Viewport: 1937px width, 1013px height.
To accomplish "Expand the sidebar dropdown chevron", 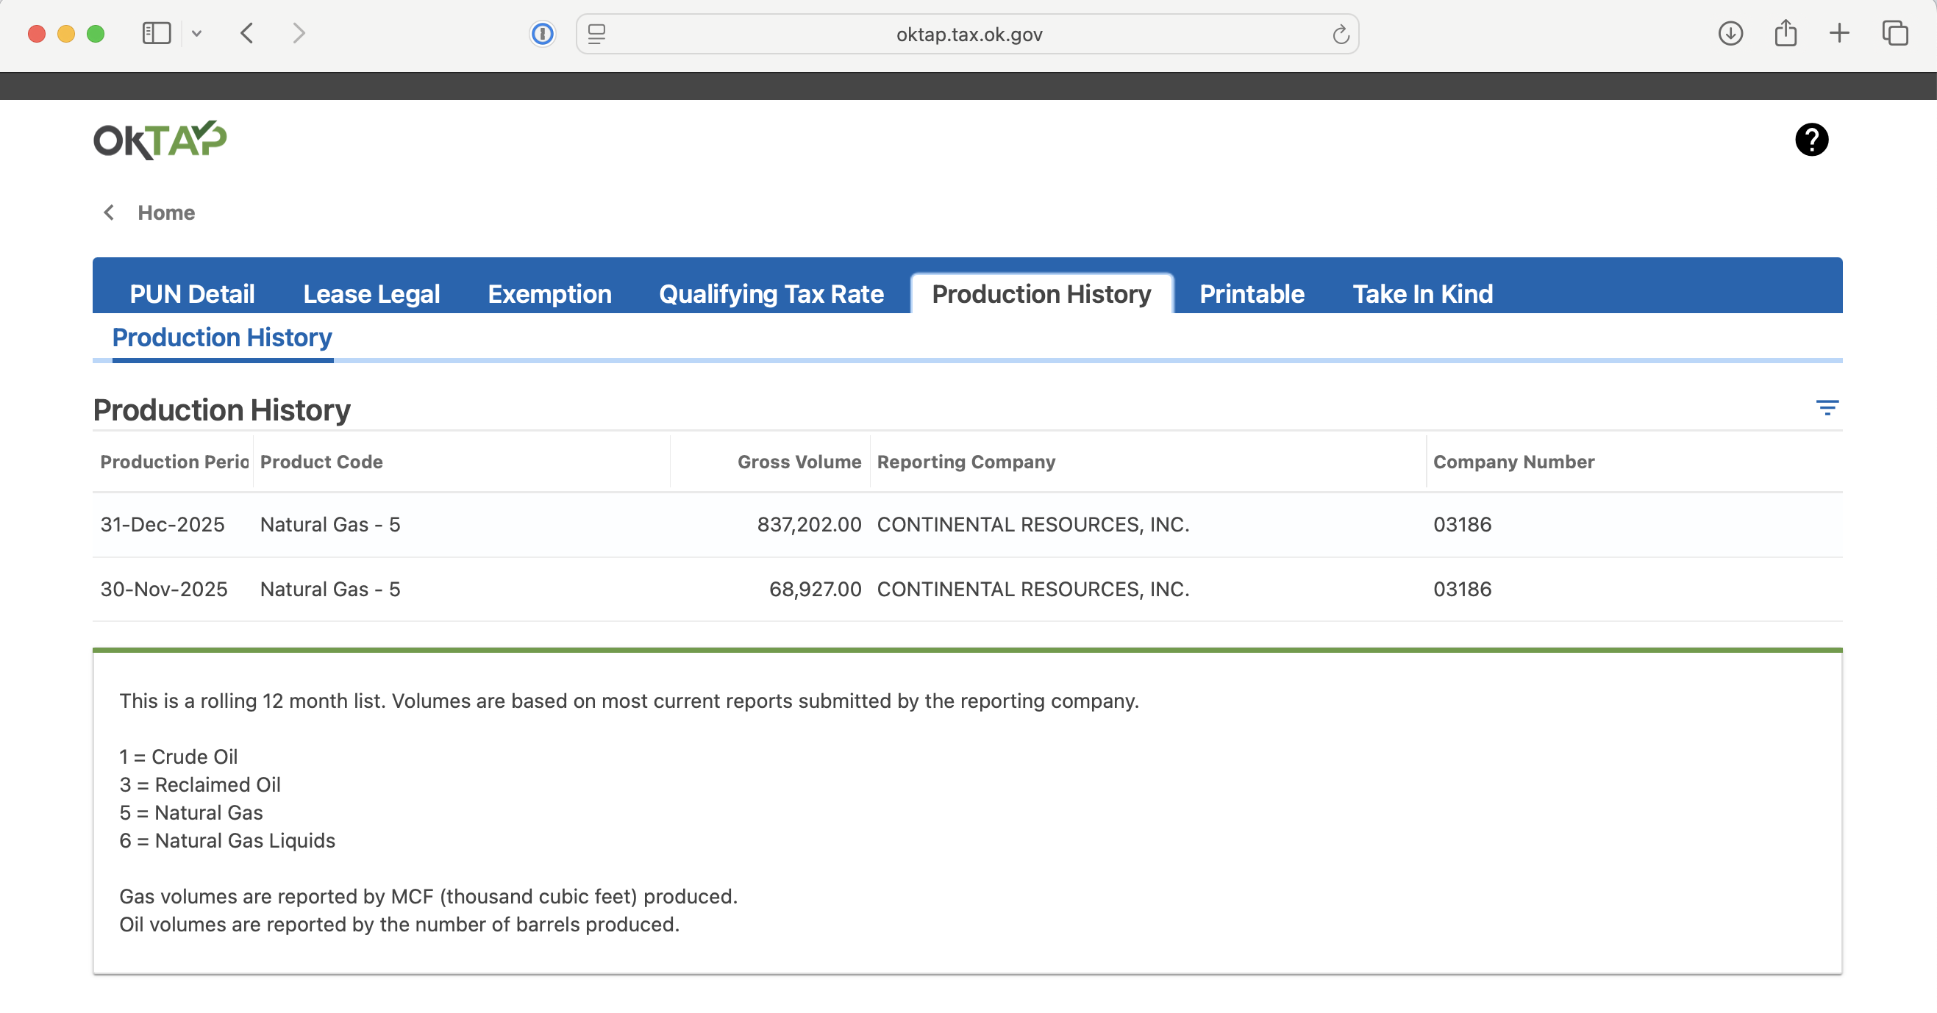I will click(x=196, y=34).
